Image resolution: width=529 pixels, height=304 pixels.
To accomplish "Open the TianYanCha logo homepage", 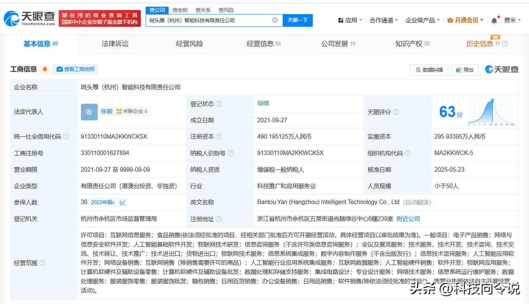I will click(x=29, y=18).
